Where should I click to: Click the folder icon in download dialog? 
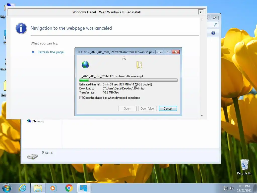[139, 65]
